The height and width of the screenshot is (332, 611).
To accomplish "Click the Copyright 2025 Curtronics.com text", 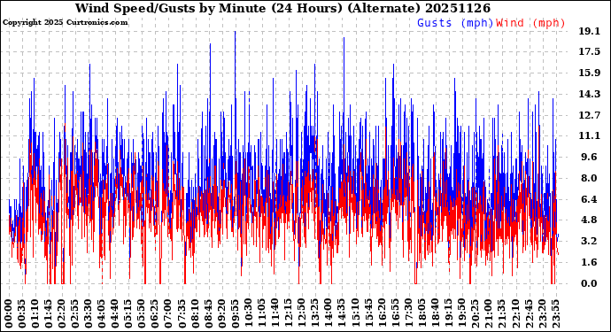I will click(65, 22).
